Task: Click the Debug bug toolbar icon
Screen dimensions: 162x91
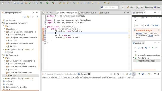Action: pos(41,3)
